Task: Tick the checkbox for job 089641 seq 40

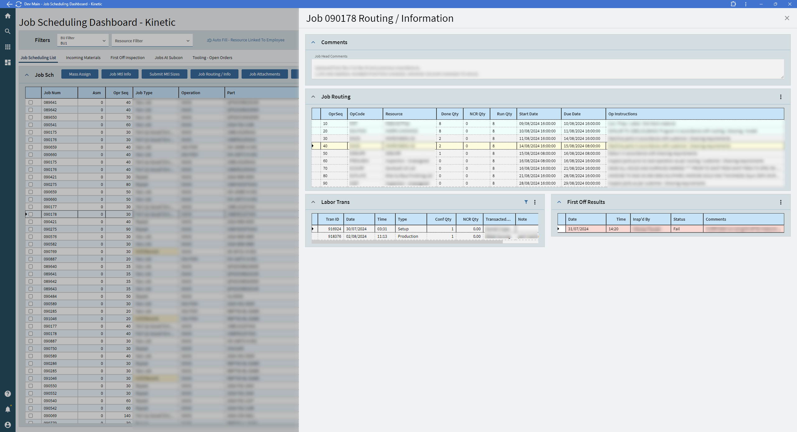Action: (31, 102)
